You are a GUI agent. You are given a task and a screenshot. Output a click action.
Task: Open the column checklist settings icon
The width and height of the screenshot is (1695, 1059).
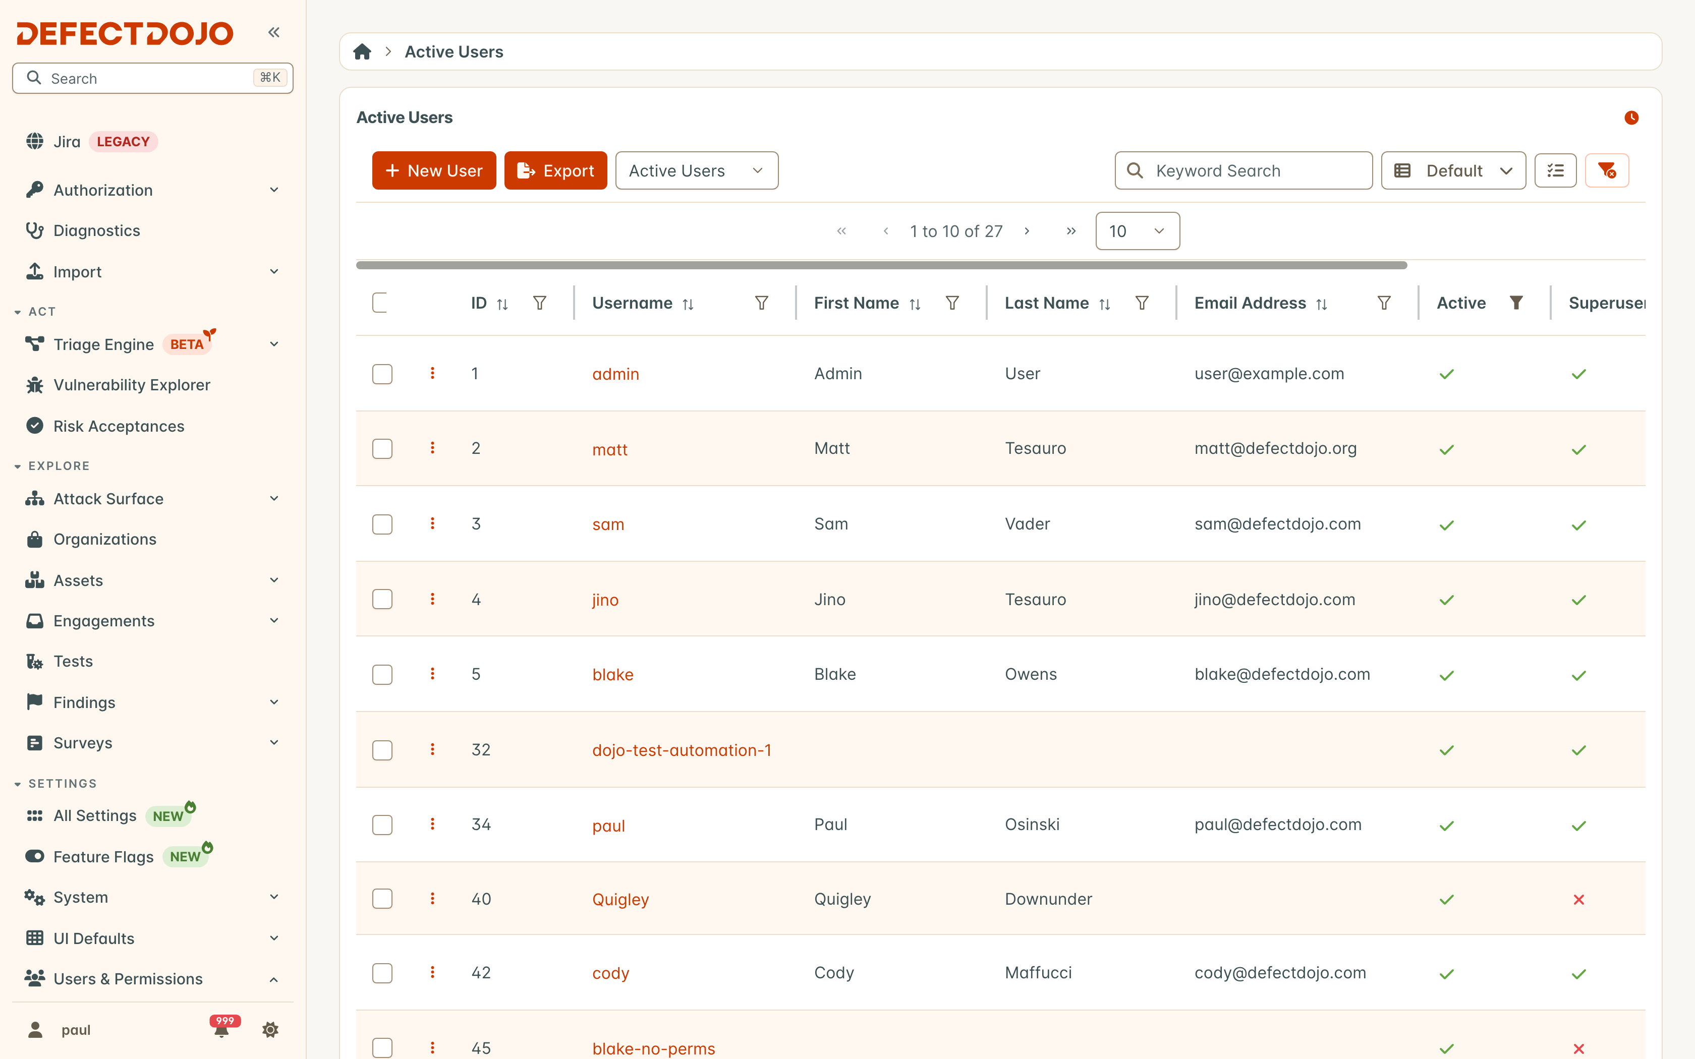[1555, 170]
